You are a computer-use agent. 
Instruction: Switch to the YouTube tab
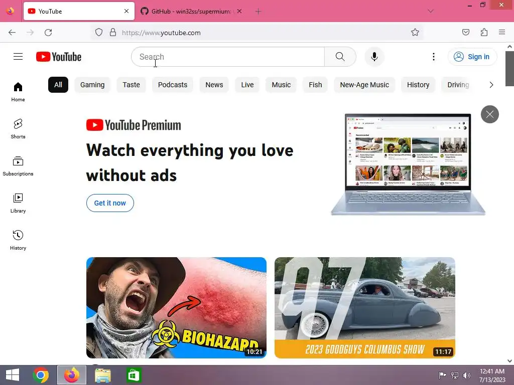pos(79,11)
